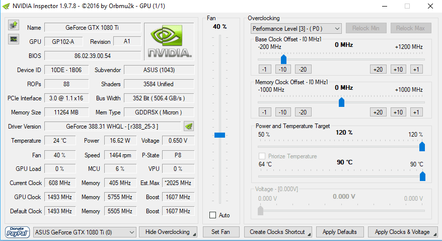
Task: Open the Create Clocks Shortcut menu button
Action: pyautogui.click(x=278, y=232)
